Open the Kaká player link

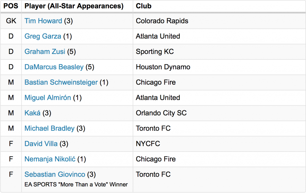(32, 113)
